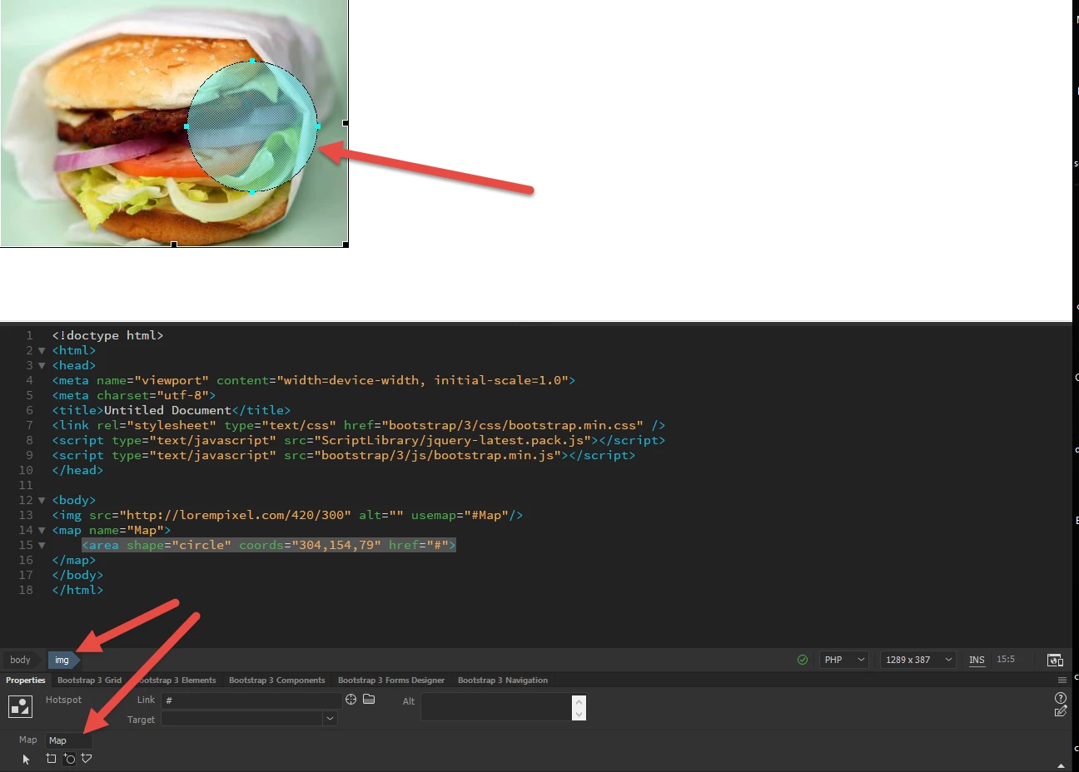This screenshot has width=1079, height=772.
Task: Click the Alt text input field
Action: click(x=496, y=707)
